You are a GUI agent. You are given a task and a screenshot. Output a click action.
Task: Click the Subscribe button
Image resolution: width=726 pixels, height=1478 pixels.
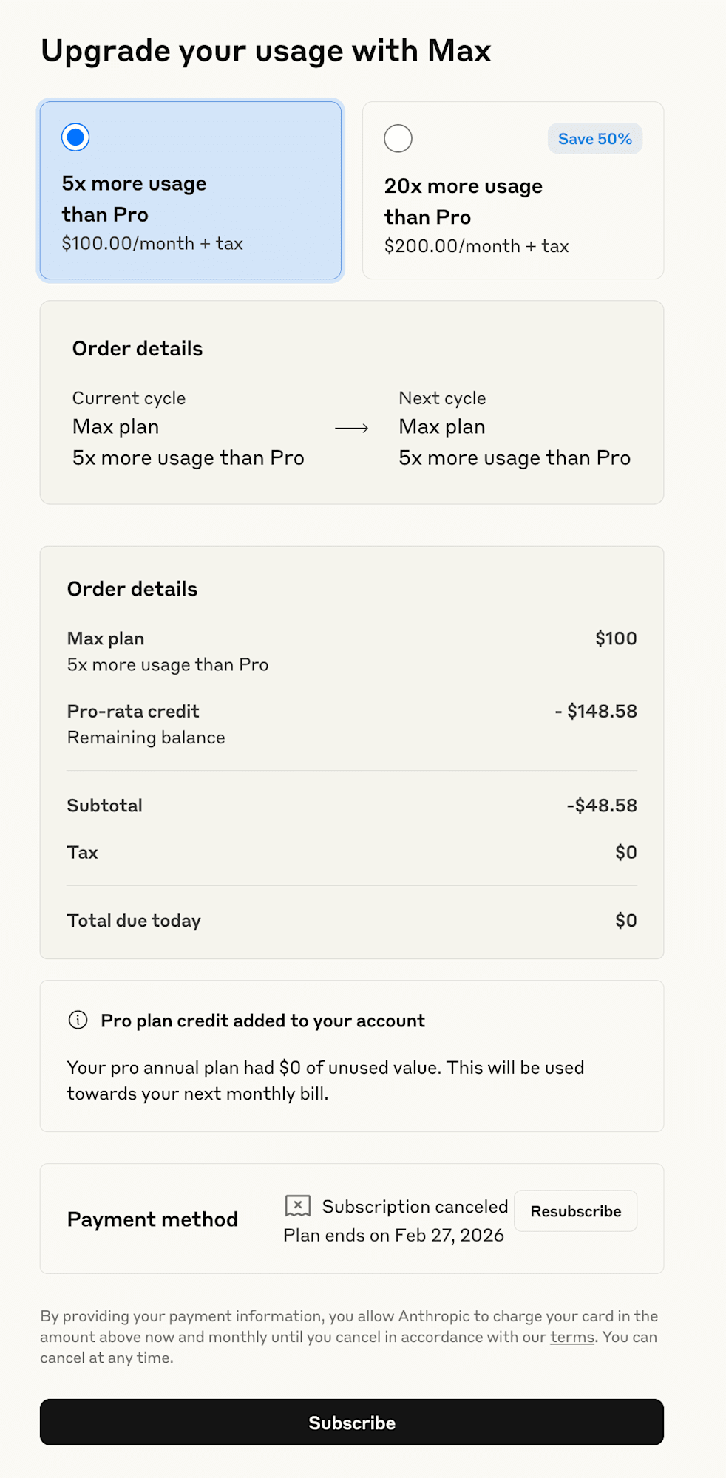352,1423
